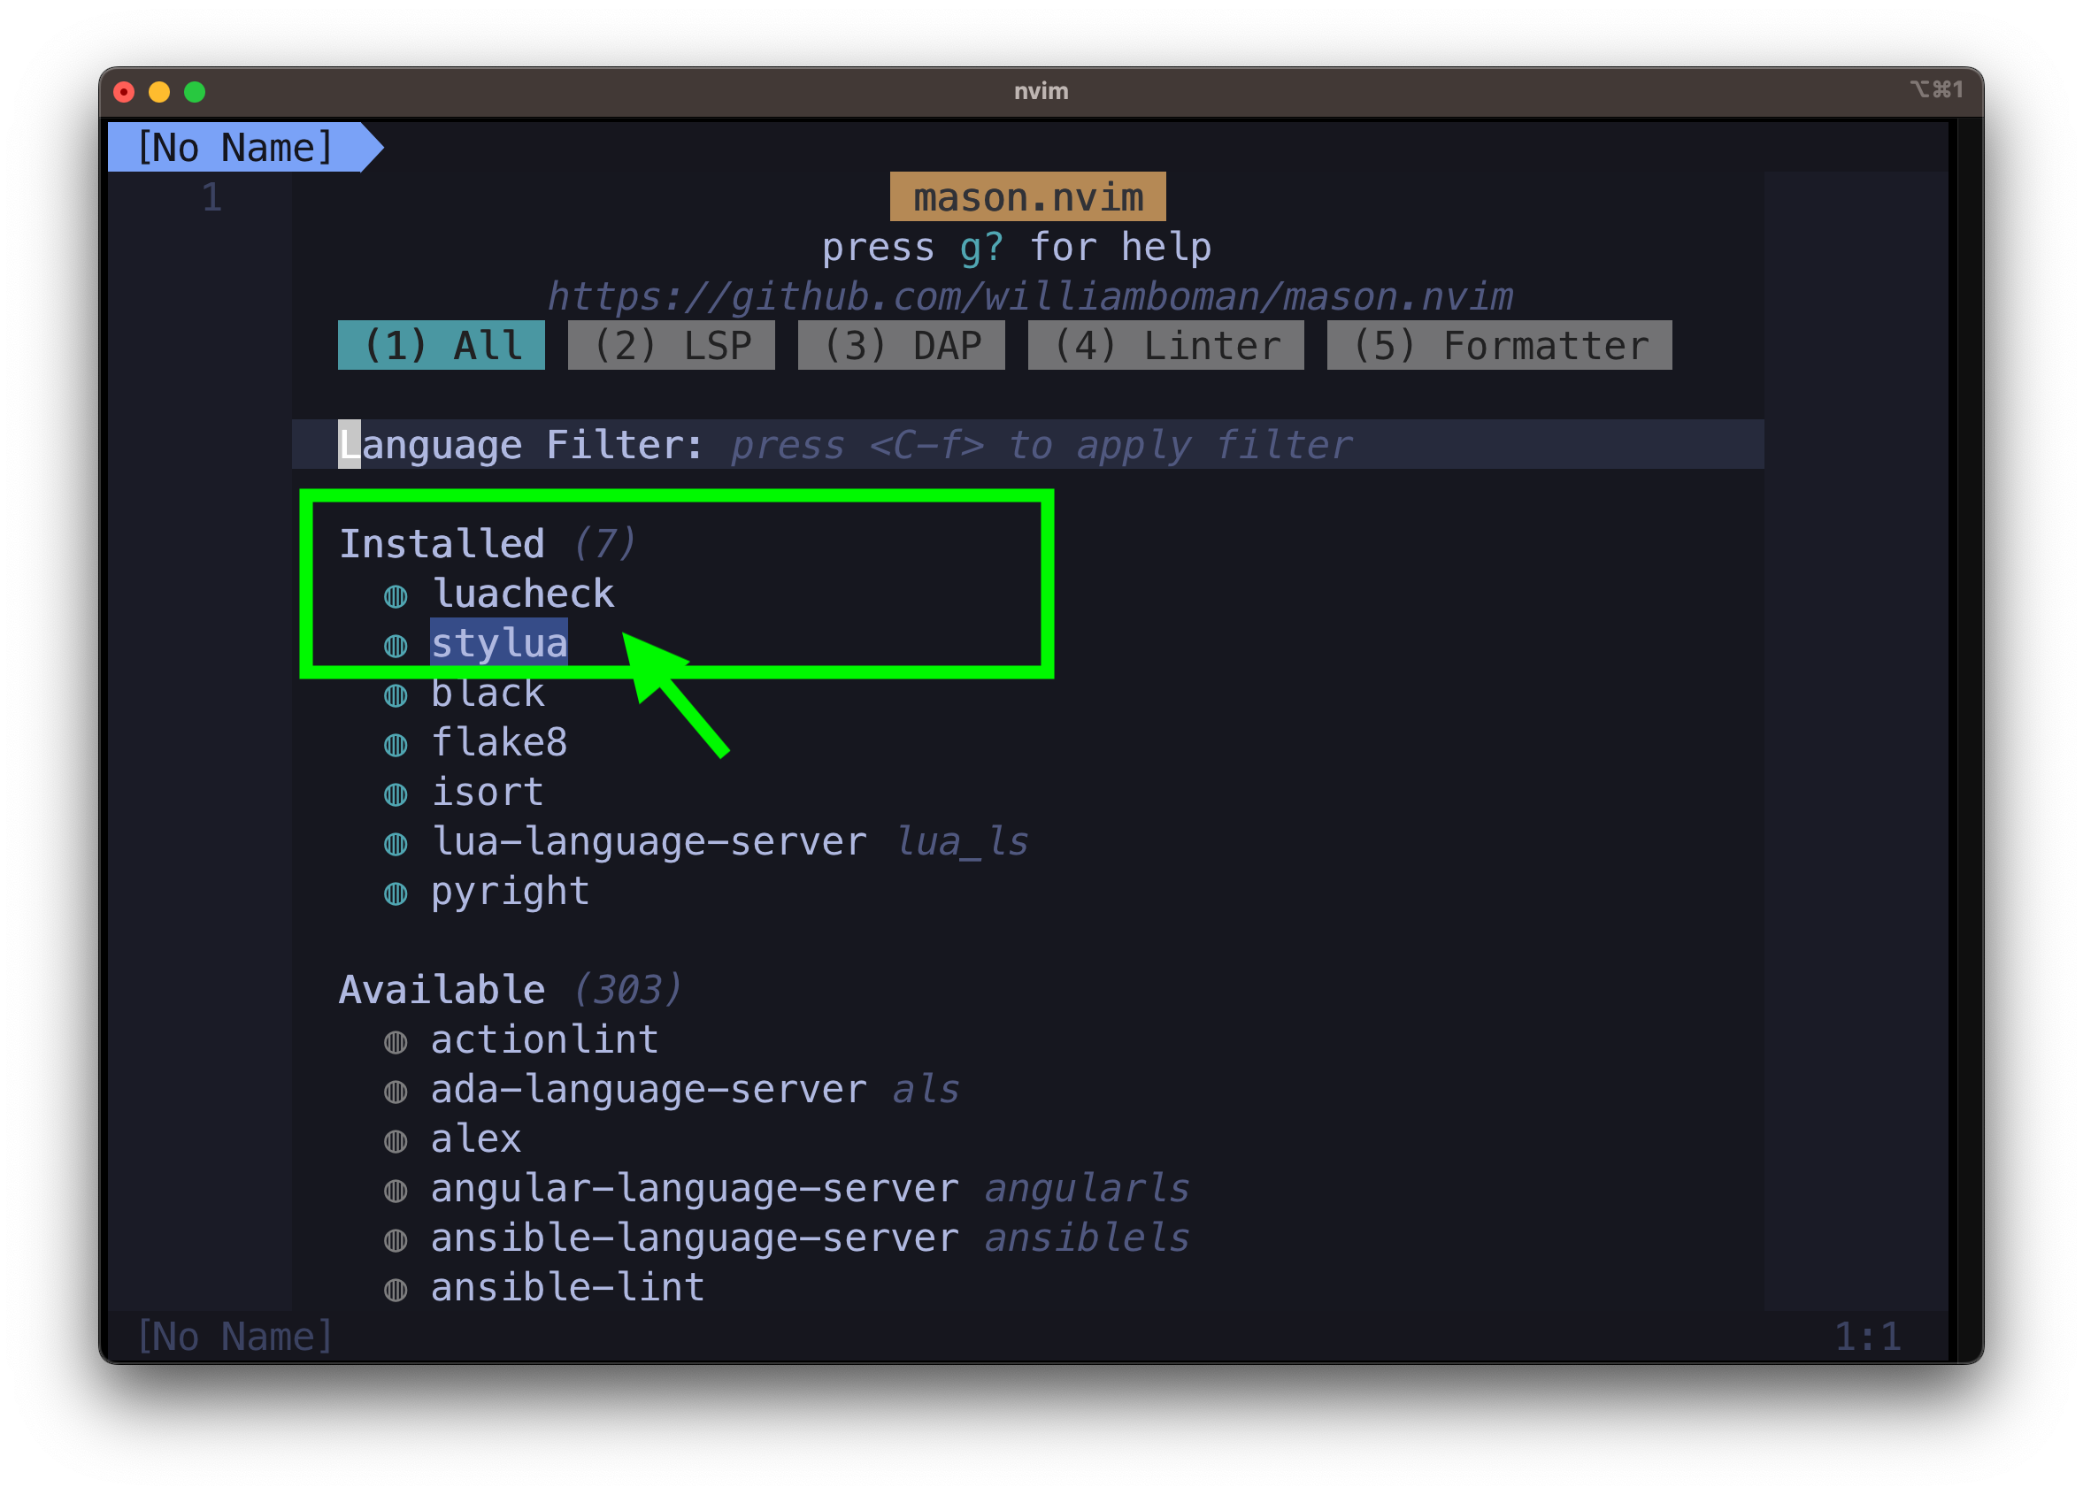Click the als alias text

pos(926,1089)
